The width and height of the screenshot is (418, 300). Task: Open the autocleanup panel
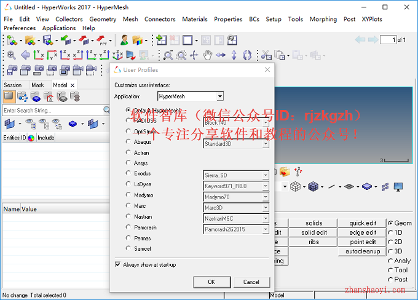[x=363, y=251]
